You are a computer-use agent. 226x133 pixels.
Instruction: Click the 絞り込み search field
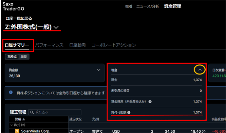click(55, 112)
